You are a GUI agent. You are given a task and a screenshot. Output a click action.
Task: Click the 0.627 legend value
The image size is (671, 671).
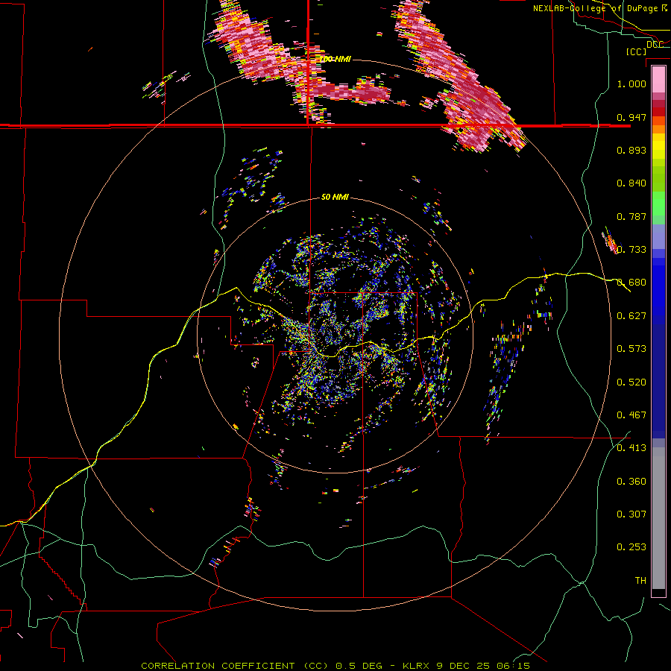pyautogui.click(x=631, y=316)
